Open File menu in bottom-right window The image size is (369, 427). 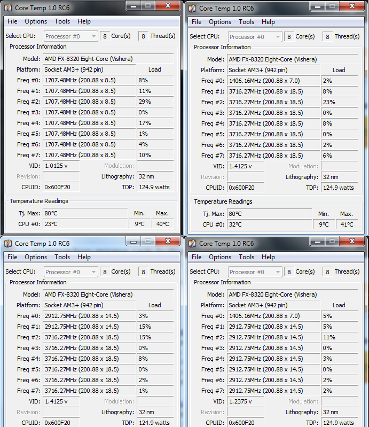197,257
